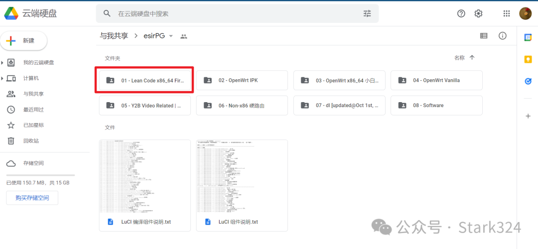Click the plus add-ons icon
The image size is (538, 249).
pos(528,116)
